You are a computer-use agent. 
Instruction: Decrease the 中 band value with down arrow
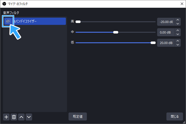[x=178, y=34]
